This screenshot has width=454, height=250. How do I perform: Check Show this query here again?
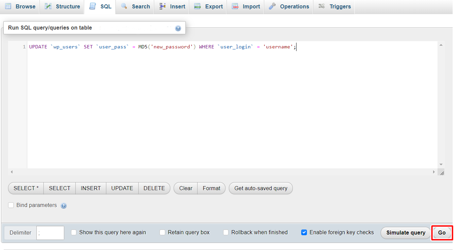(74, 232)
